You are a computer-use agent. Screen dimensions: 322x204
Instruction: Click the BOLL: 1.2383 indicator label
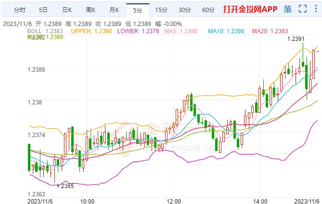(45, 31)
